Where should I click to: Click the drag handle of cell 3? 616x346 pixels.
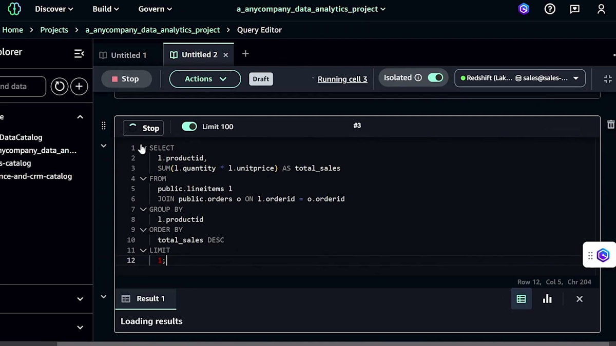pyautogui.click(x=104, y=126)
